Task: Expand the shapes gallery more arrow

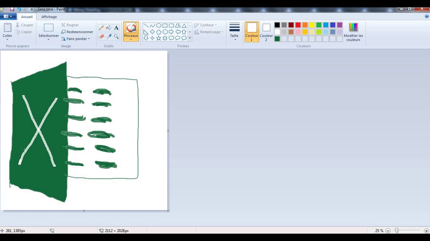Action: (190, 38)
